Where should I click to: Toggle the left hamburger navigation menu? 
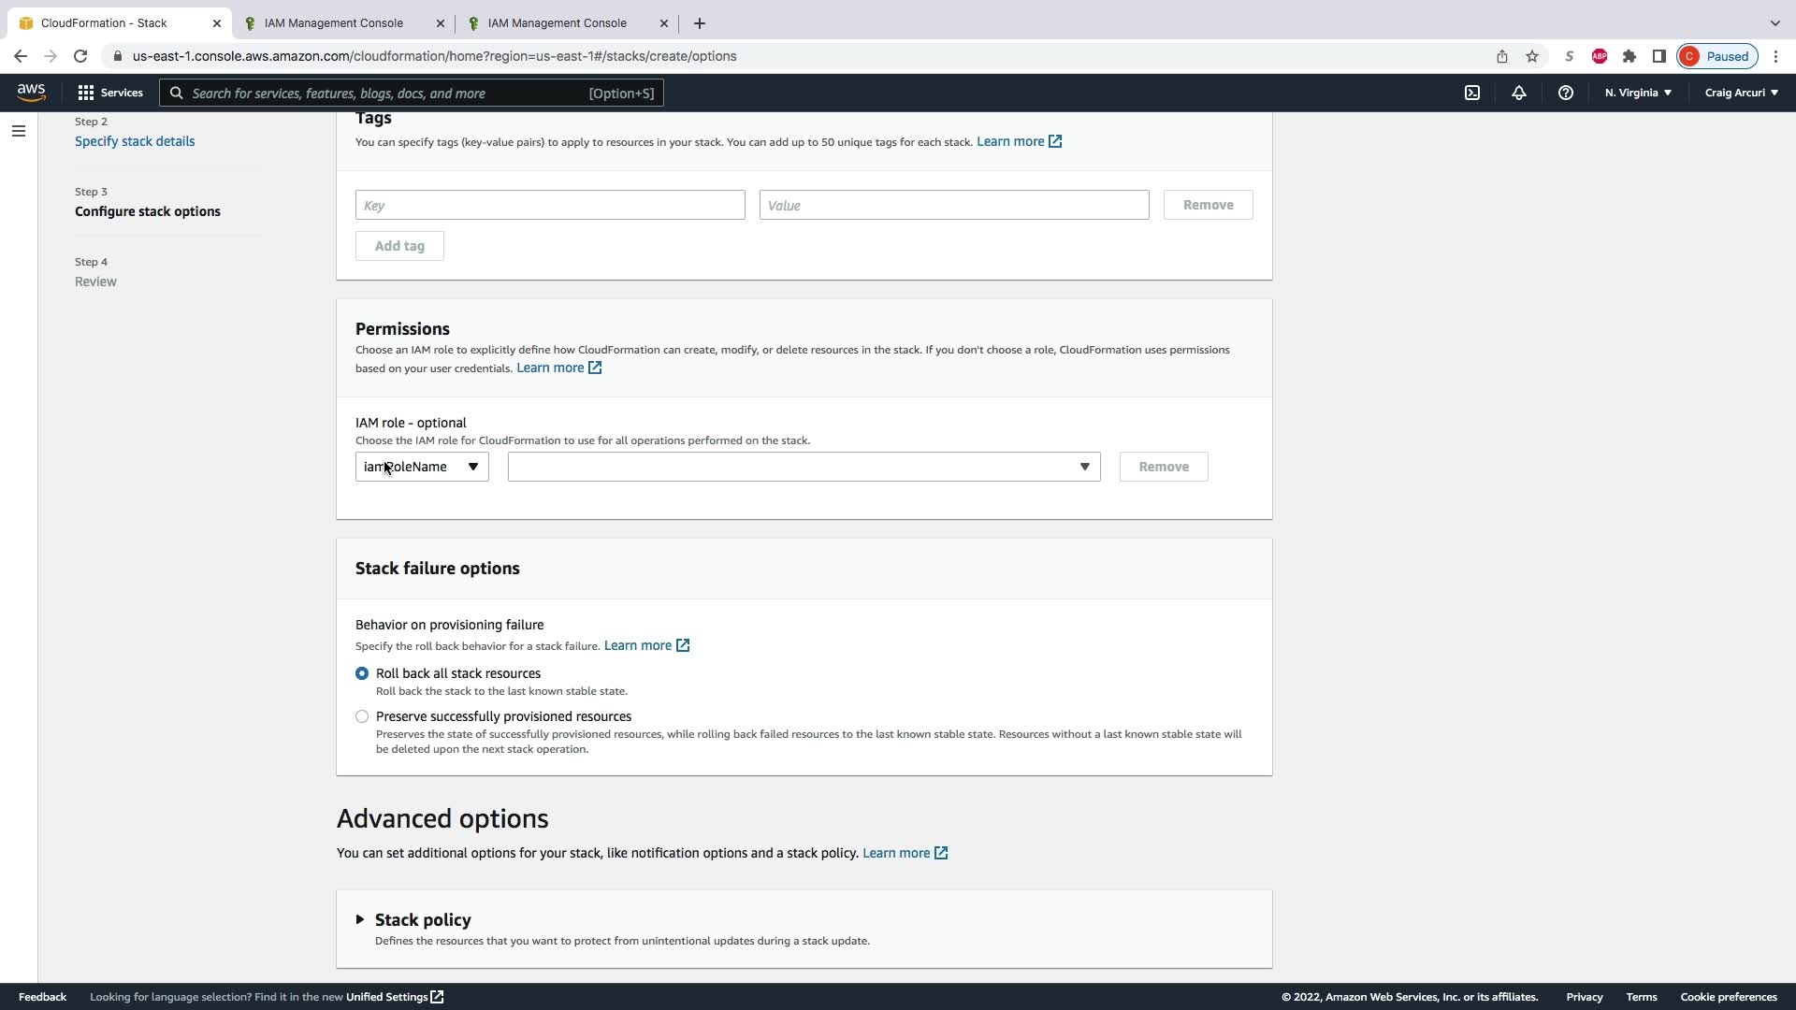[19, 131]
